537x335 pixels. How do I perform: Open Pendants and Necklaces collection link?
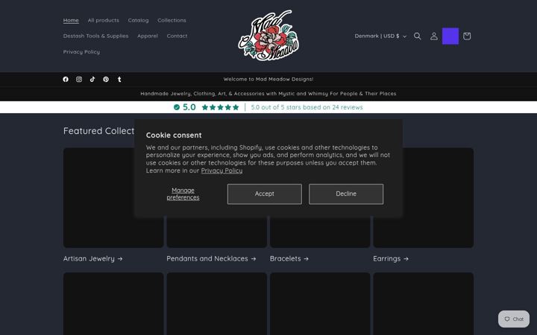[x=211, y=259]
